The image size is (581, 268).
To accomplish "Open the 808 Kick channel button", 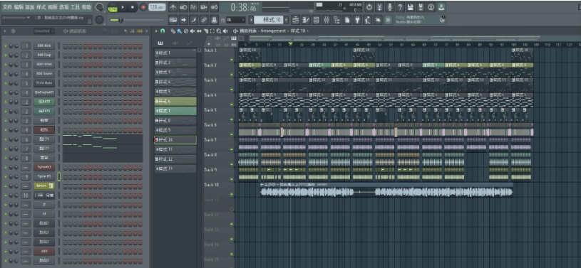I will [x=44, y=45].
